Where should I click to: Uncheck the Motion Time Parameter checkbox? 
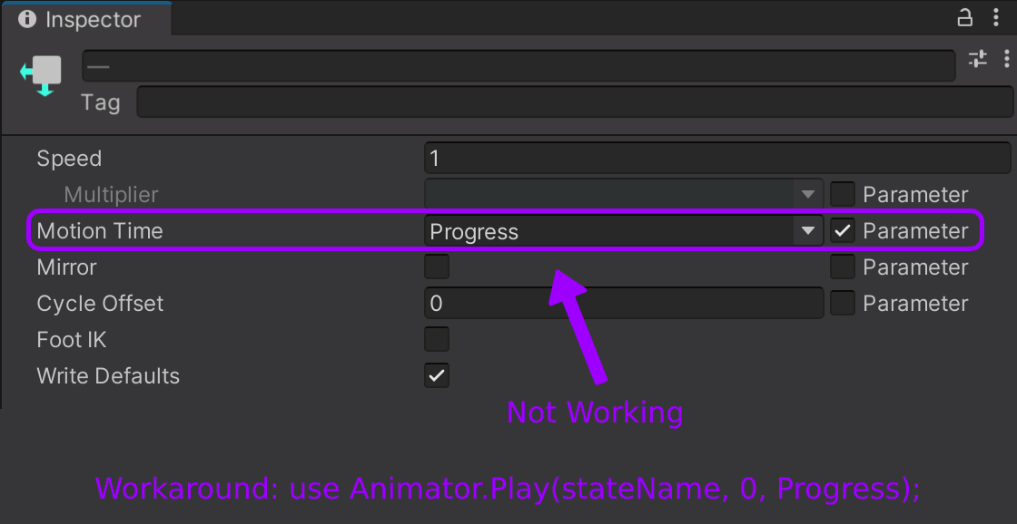pyautogui.click(x=843, y=231)
